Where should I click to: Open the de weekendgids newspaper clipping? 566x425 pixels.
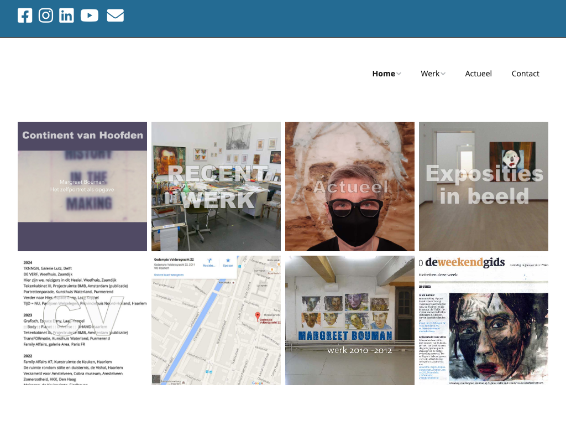coord(484,320)
